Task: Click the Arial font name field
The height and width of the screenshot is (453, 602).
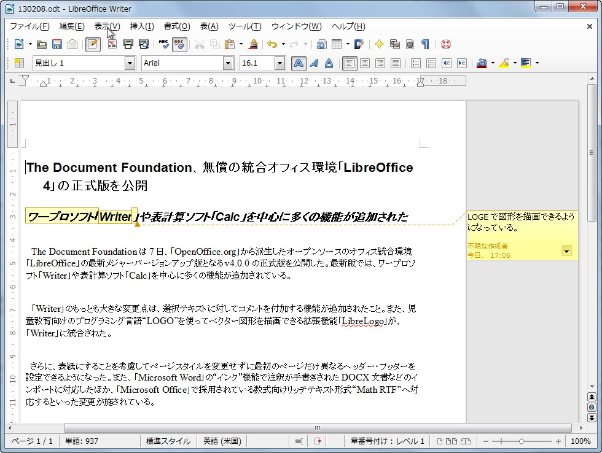Action: coord(182,63)
